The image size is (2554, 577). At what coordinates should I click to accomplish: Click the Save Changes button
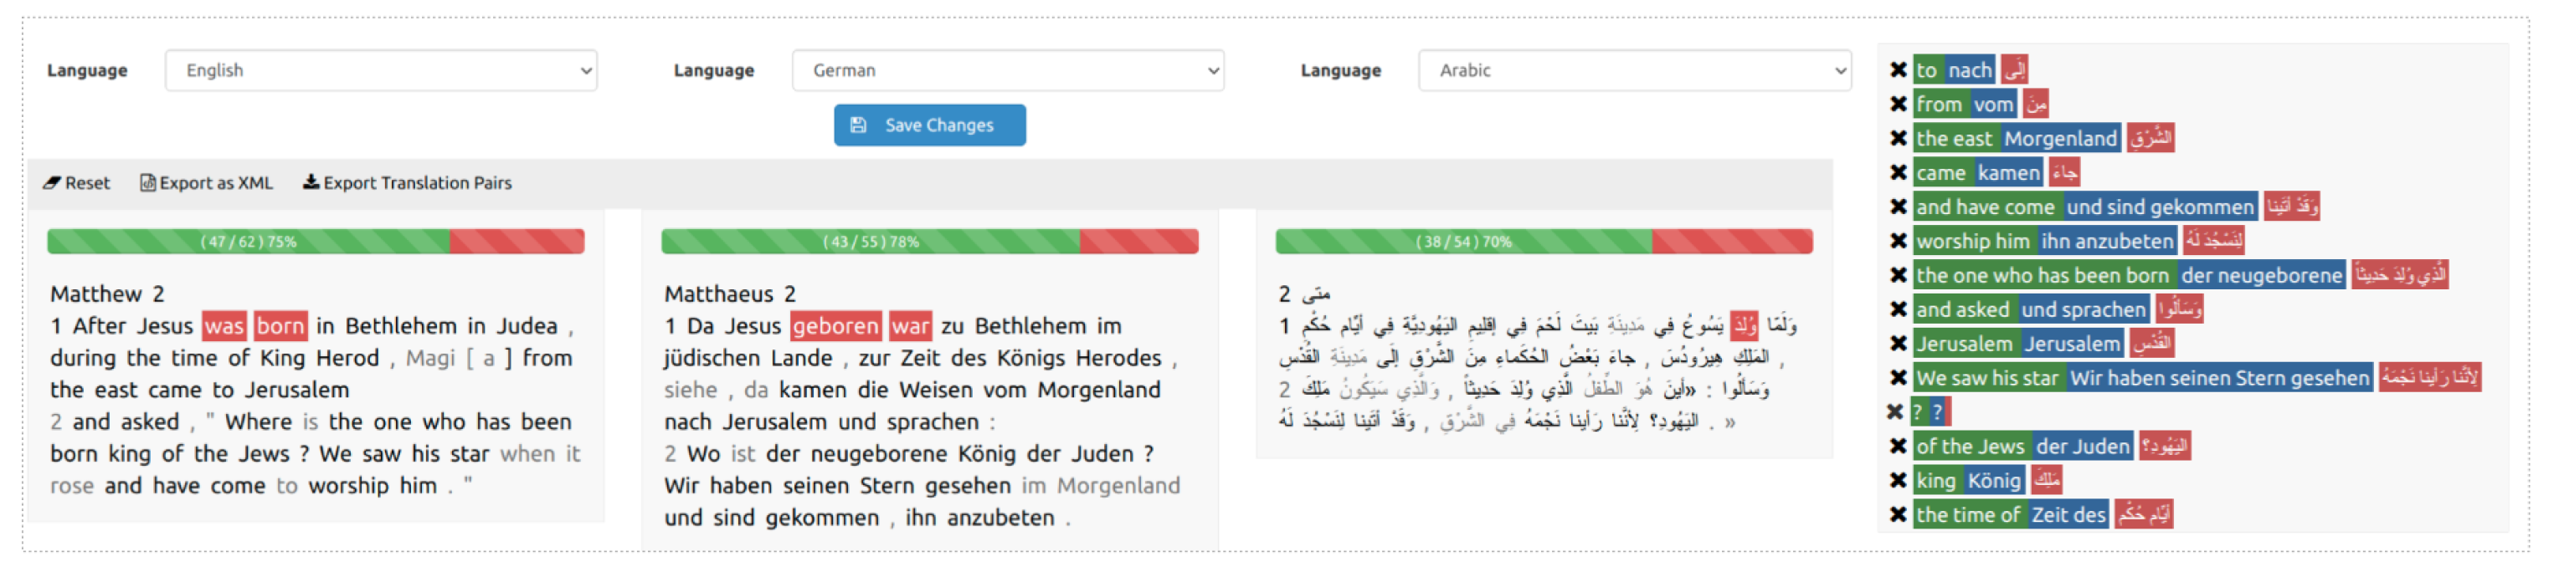click(929, 125)
